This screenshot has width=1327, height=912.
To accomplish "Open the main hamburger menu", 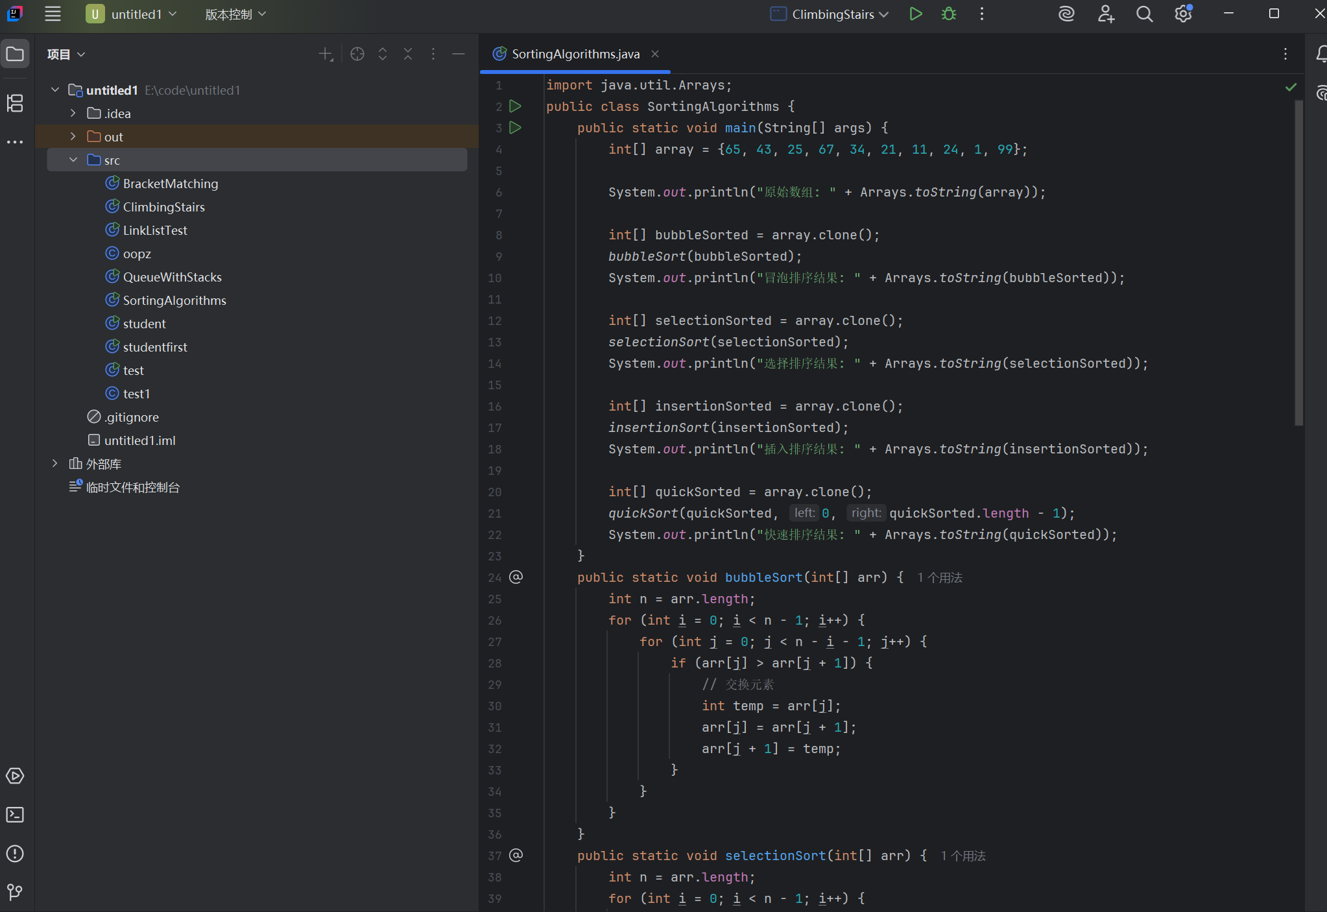I will [x=53, y=14].
